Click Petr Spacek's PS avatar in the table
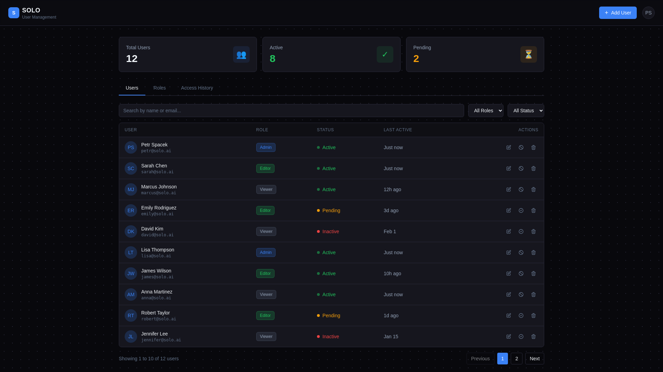The image size is (663, 372). pyautogui.click(x=131, y=147)
